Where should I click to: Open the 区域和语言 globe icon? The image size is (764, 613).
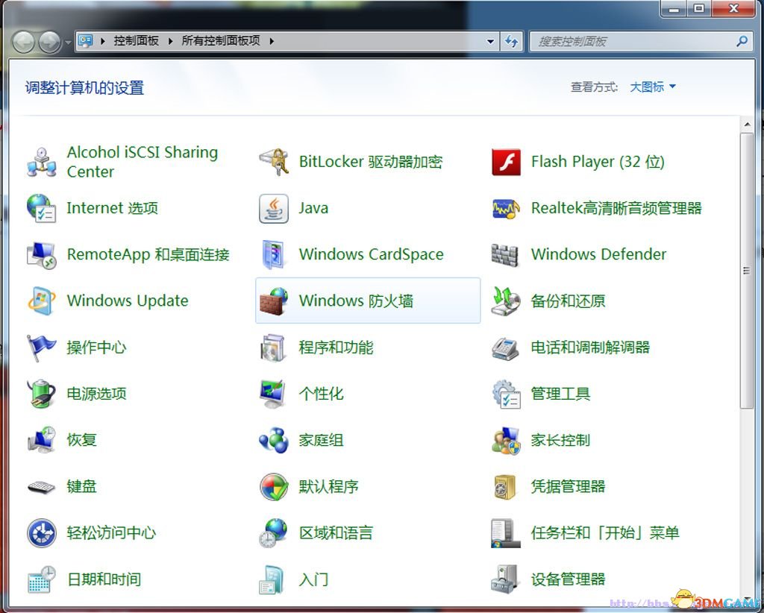click(x=273, y=532)
